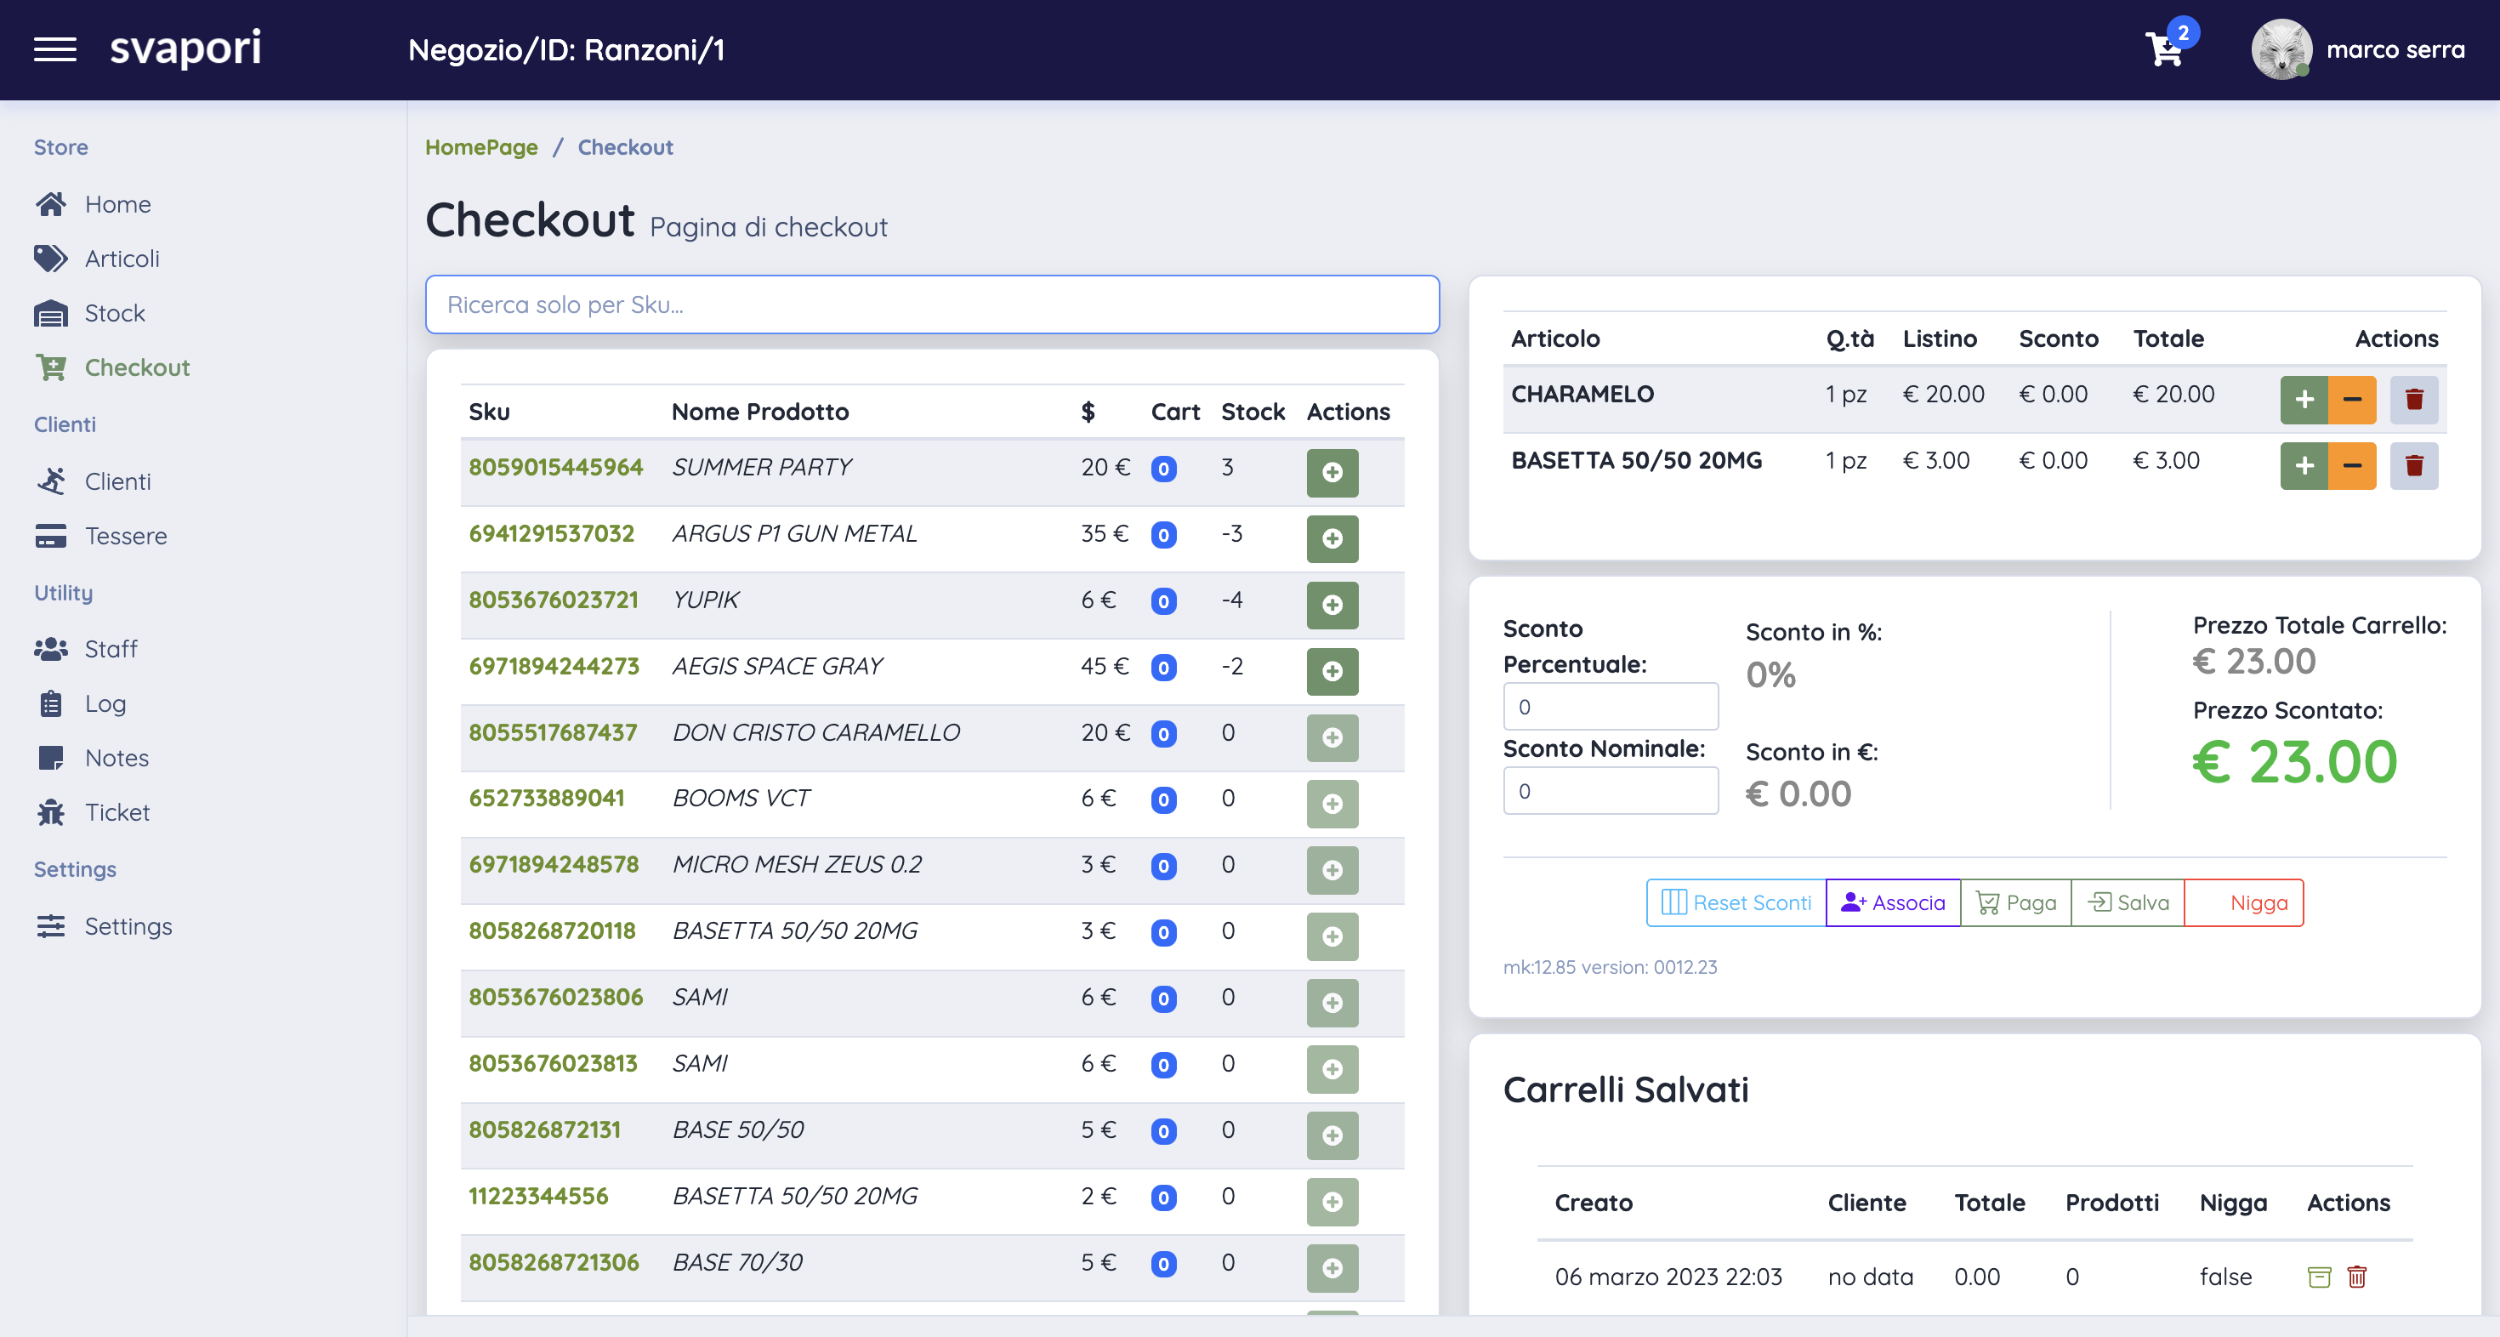Screen dimensions: 2500x1337
Task: Go to Articoli section
Action: coord(97,259)
